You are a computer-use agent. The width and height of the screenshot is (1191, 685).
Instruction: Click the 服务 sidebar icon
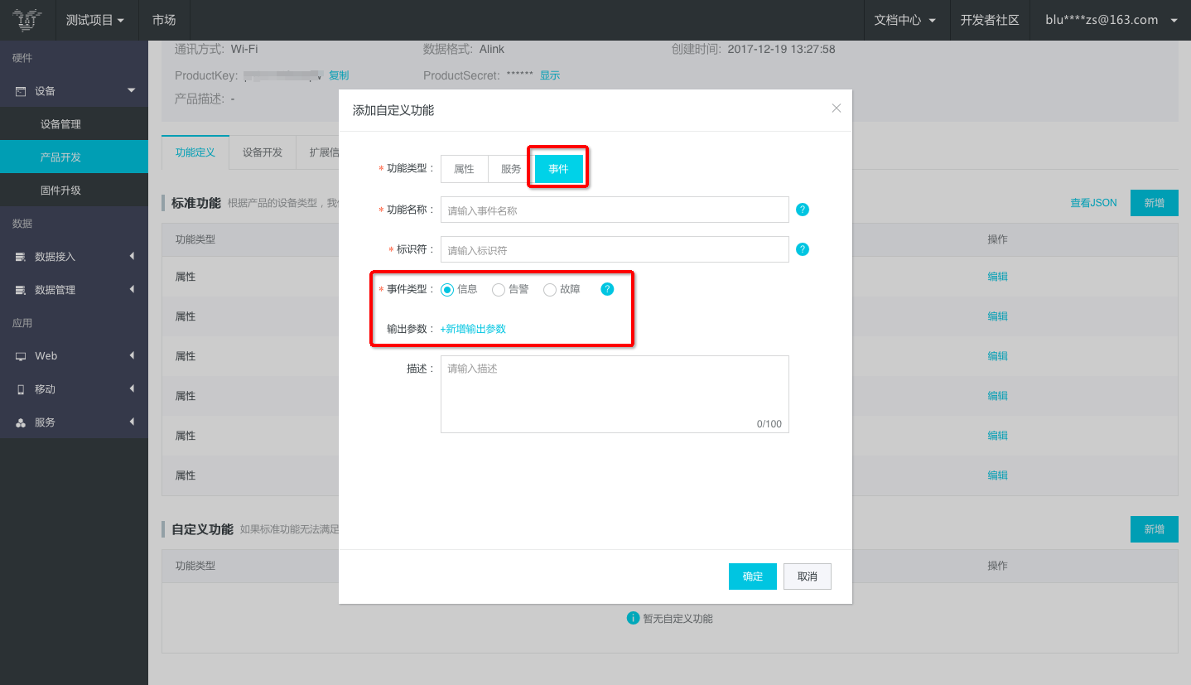click(x=21, y=422)
